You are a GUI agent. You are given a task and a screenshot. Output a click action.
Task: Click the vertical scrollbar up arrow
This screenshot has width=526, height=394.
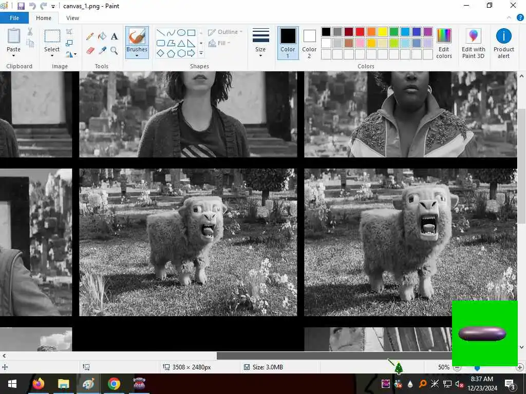point(521,76)
